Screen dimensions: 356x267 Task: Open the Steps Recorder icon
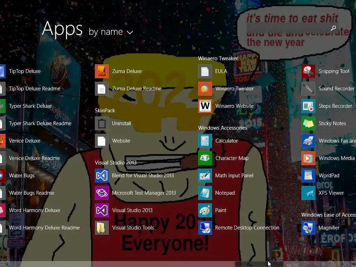(x=308, y=106)
